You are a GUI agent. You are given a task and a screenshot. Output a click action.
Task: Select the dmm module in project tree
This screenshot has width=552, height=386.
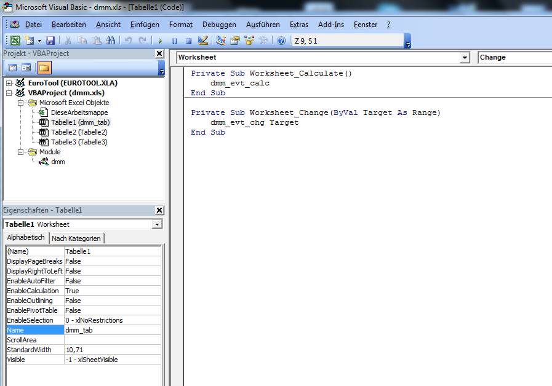(x=58, y=162)
